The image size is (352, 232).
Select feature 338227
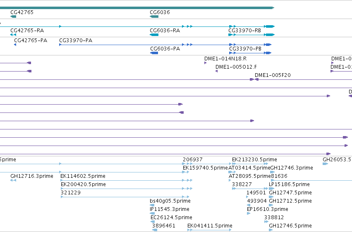point(242,185)
